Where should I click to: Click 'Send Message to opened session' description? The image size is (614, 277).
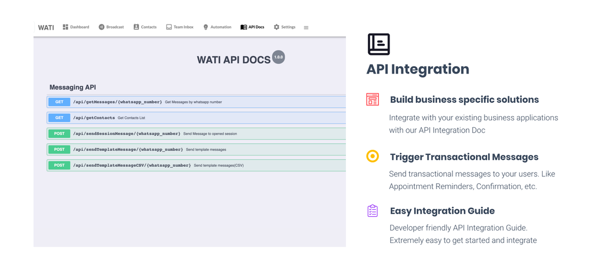click(210, 134)
